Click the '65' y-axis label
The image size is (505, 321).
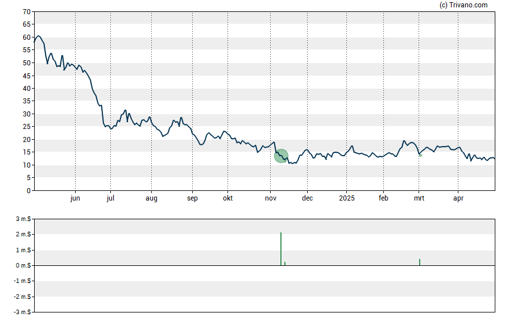27,24
